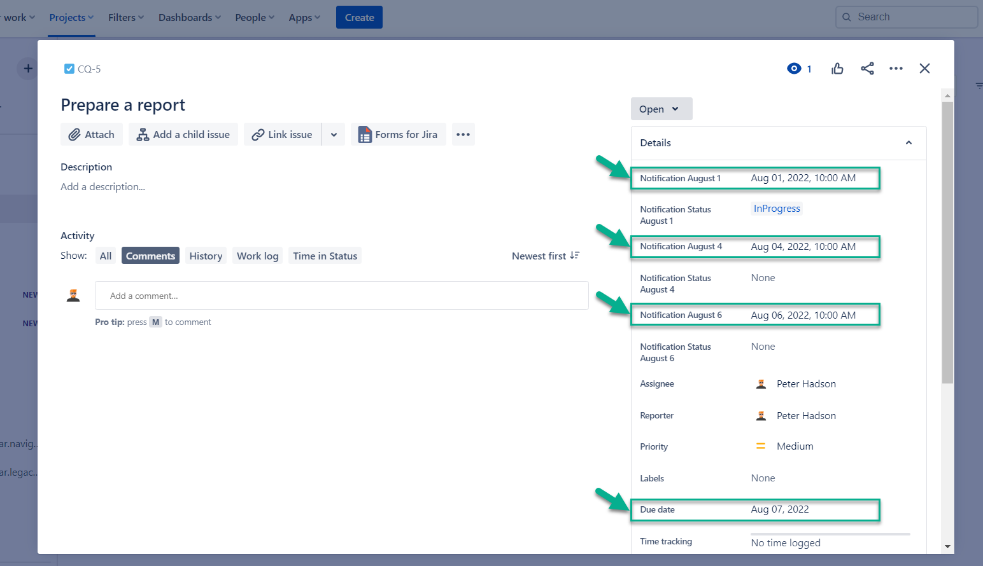The width and height of the screenshot is (983, 566).
Task: Collapse the Details panel
Action: [x=909, y=142]
